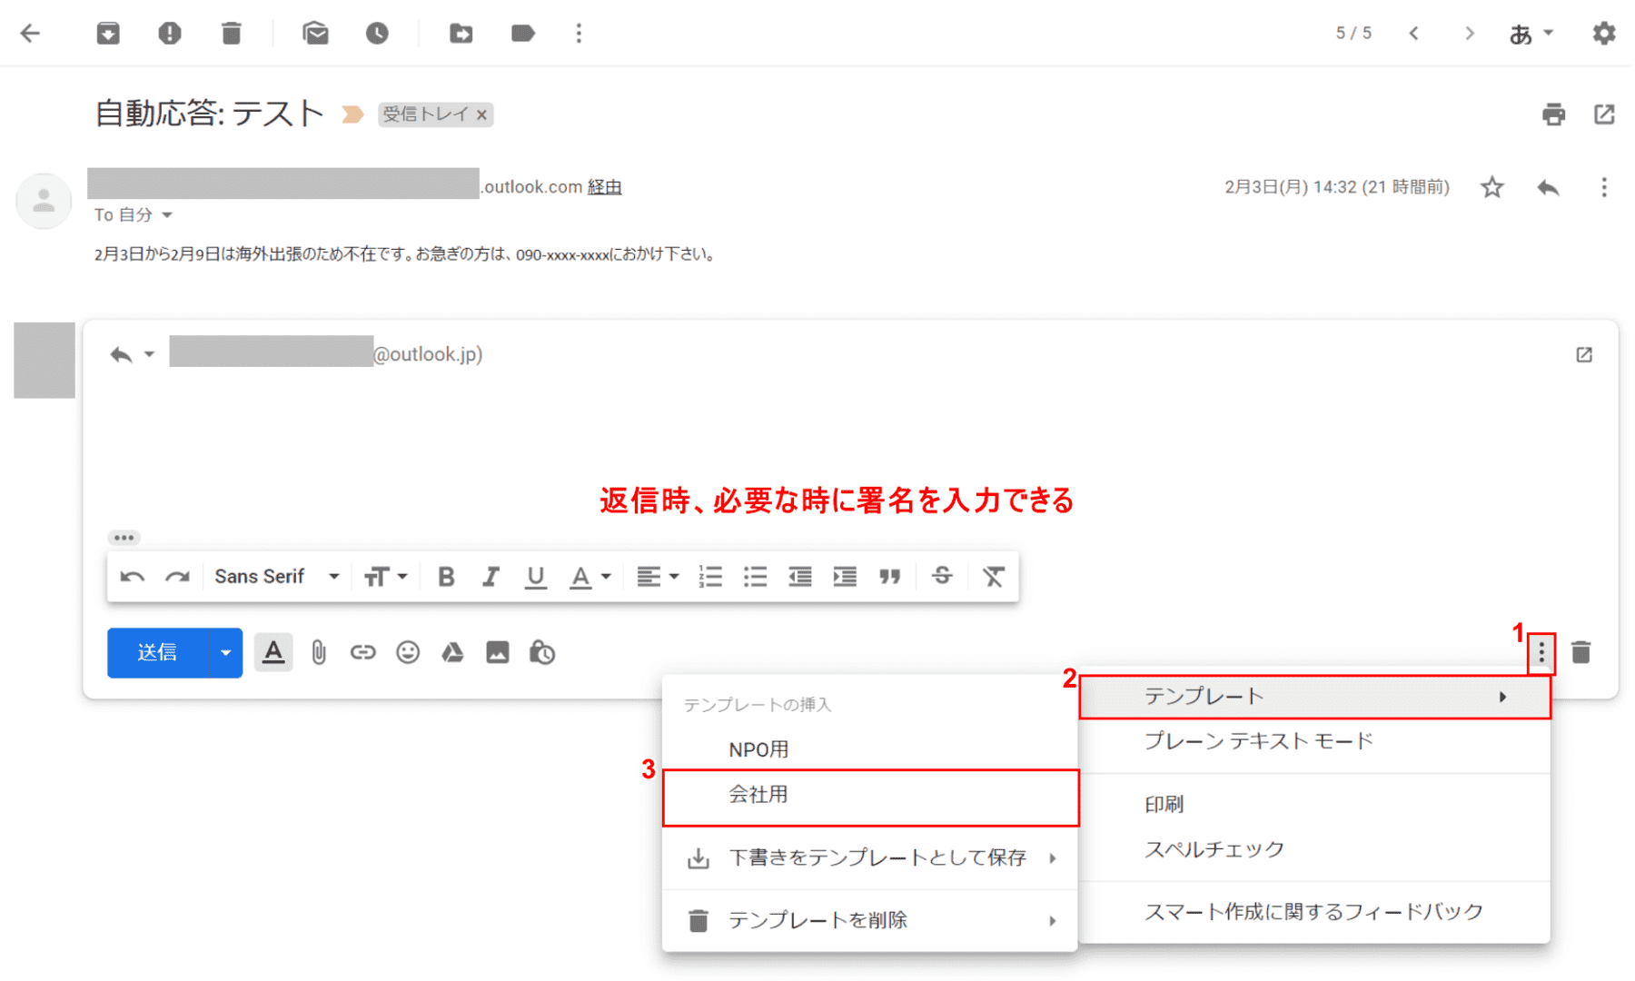Star the message
This screenshot has width=1635, height=981.
pyautogui.click(x=1491, y=187)
